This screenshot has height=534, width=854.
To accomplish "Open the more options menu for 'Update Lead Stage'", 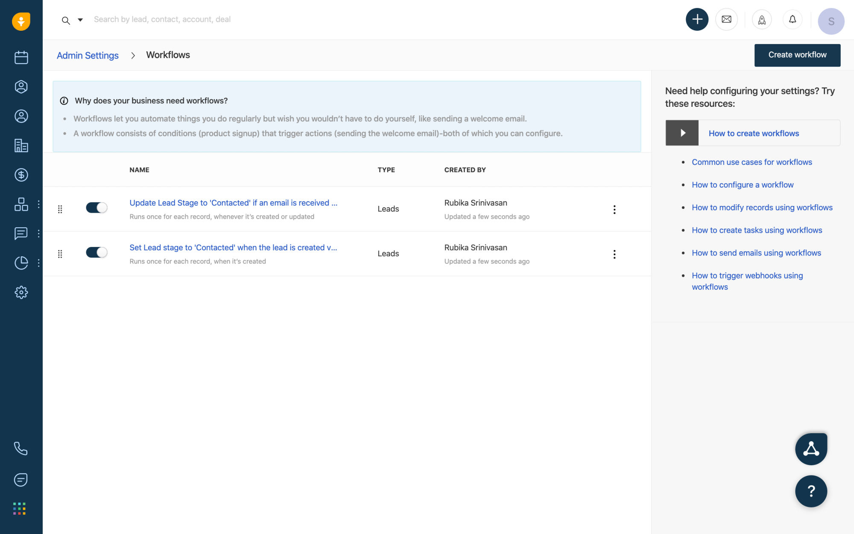I will pyautogui.click(x=614, y=209).
